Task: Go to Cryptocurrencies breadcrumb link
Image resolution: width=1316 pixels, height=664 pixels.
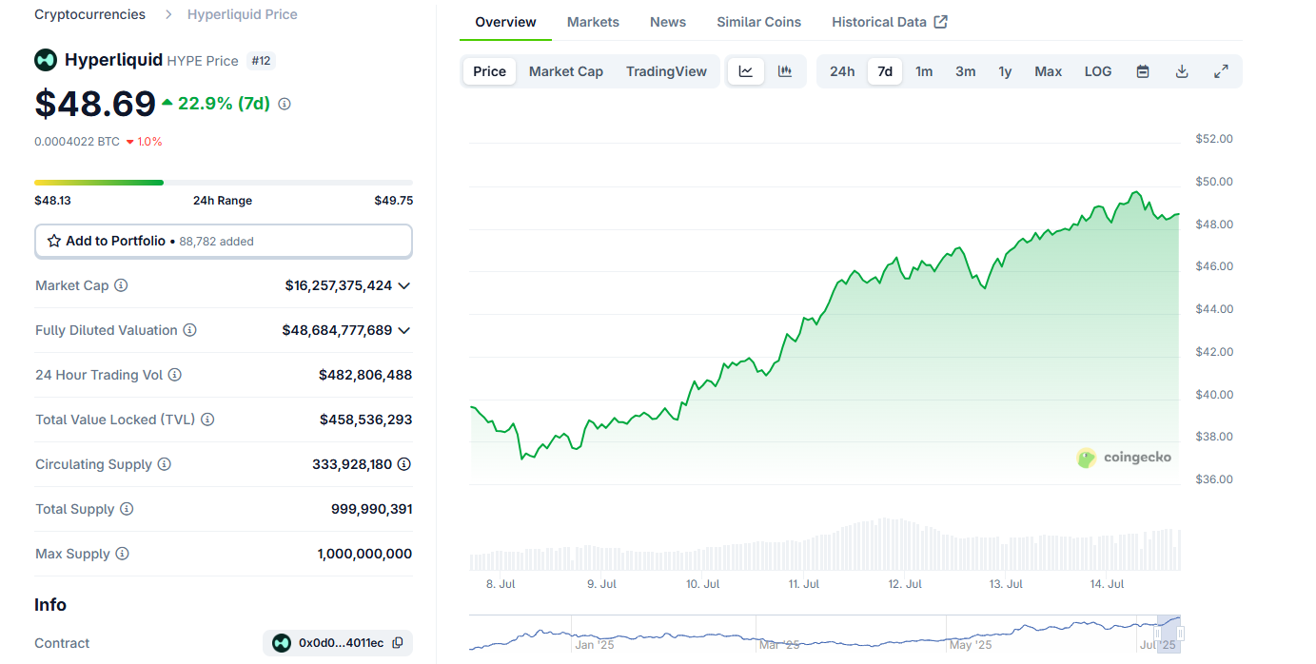Action: coord(90,14)
